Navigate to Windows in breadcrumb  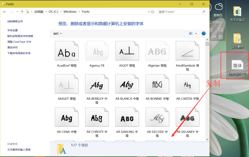click(70, 12)
